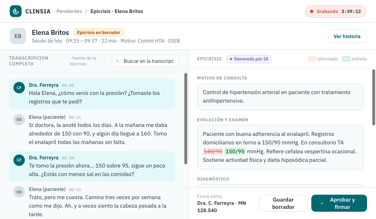Click CF avatar at the 00:34 message
This screenshot has width=376, height=219.
coord(19,160)
